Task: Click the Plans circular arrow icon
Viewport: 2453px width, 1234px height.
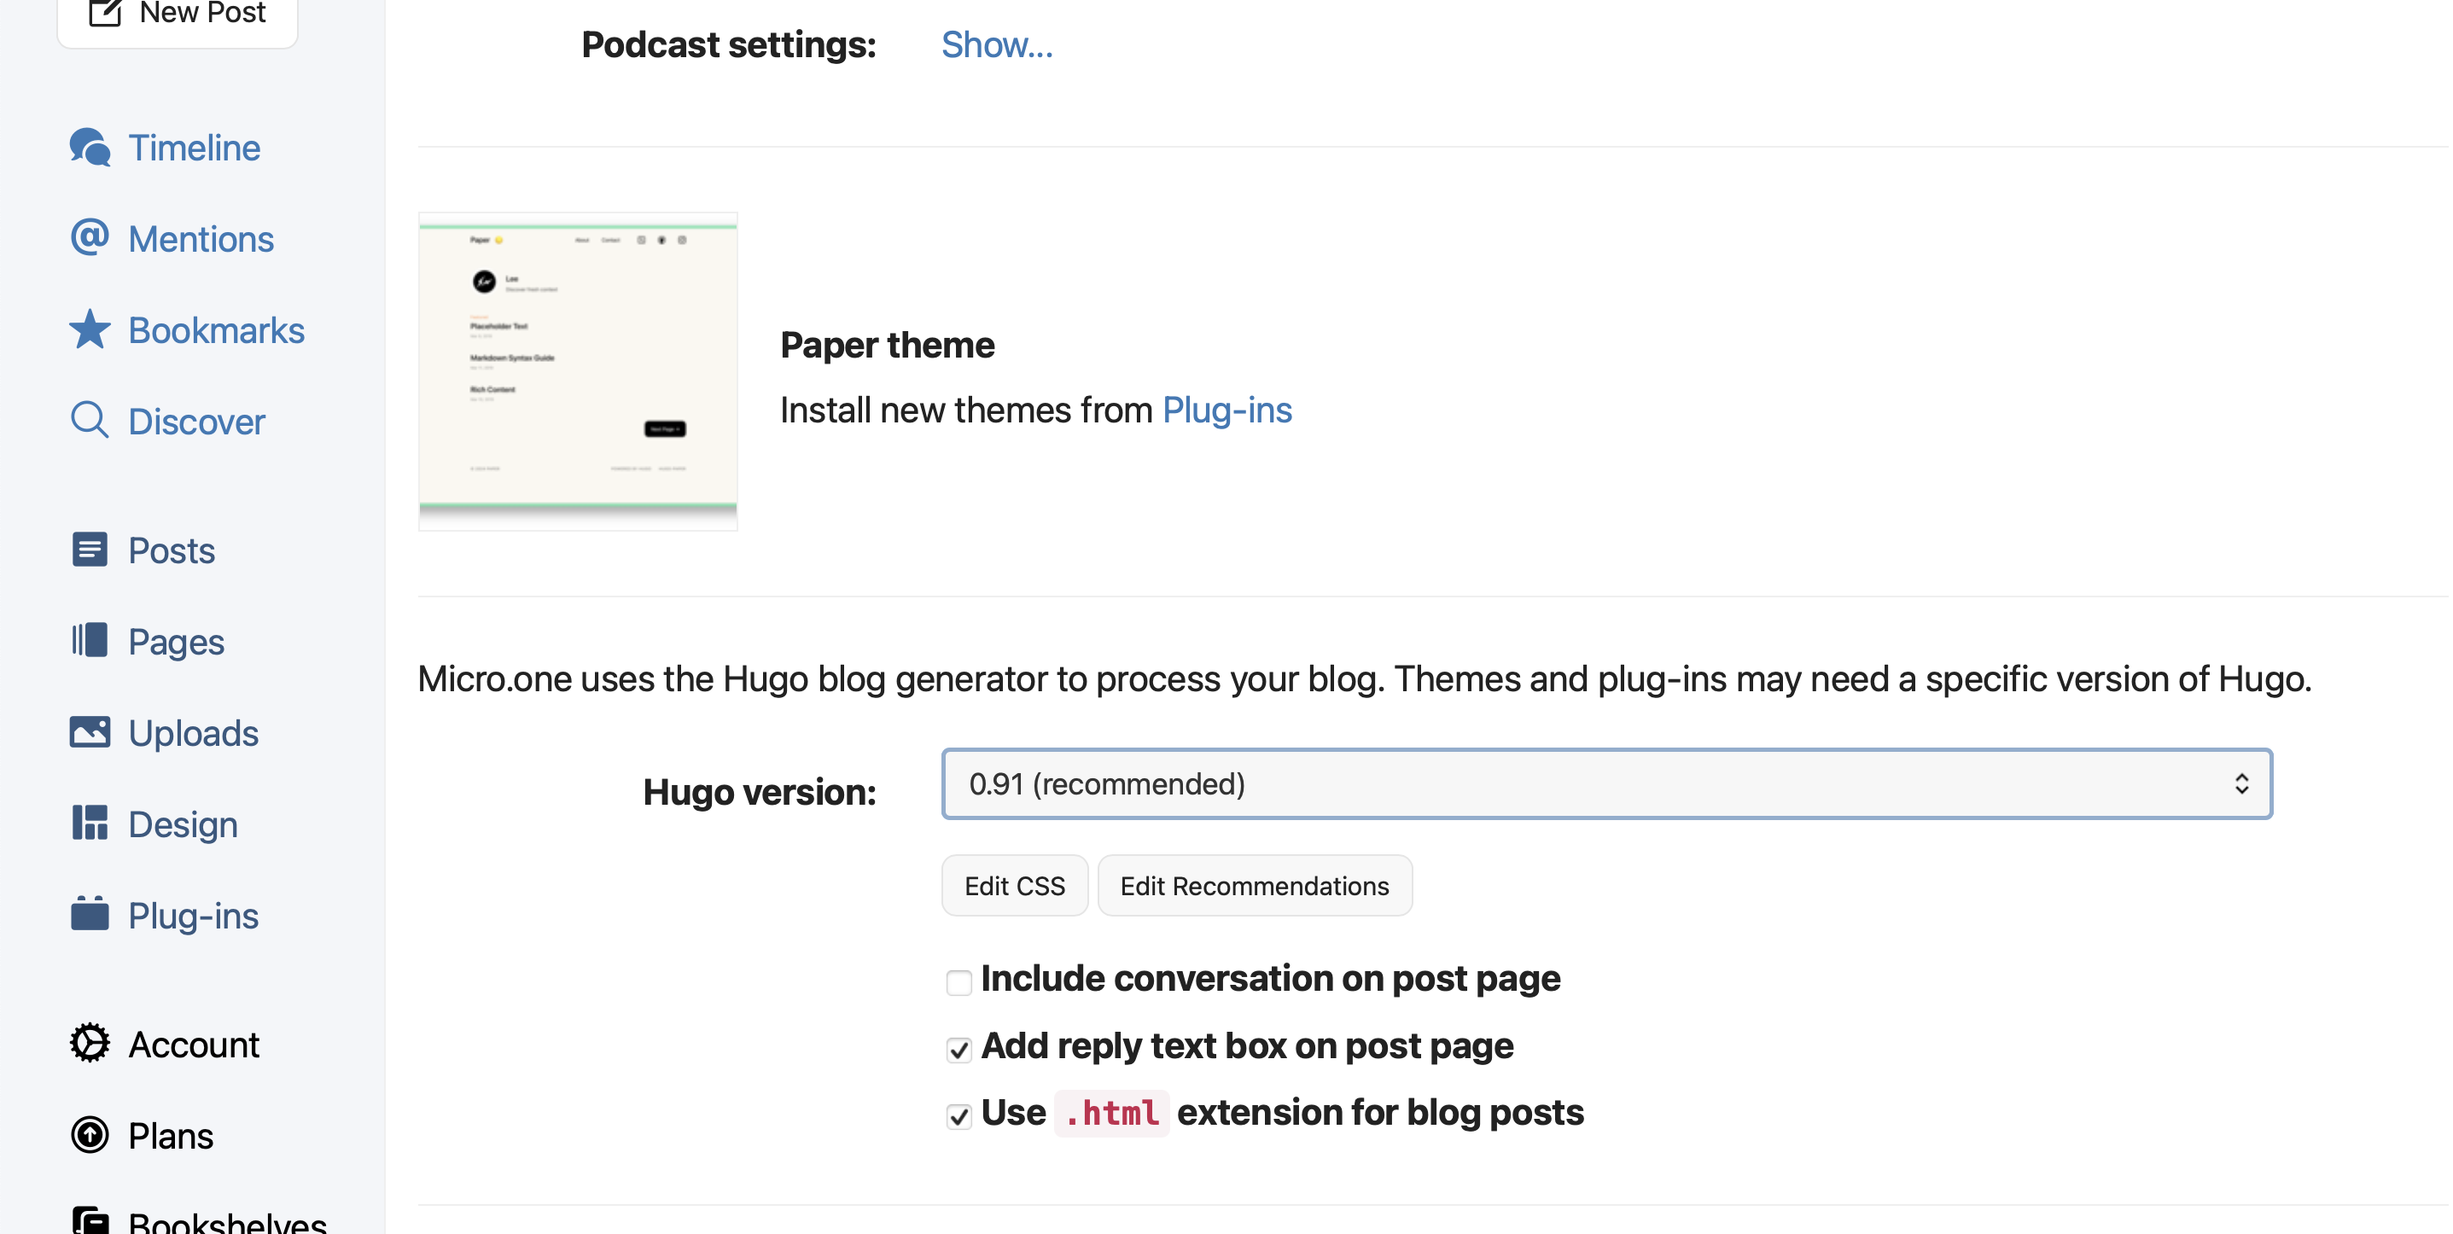Action: click(x=90, y=1135)
